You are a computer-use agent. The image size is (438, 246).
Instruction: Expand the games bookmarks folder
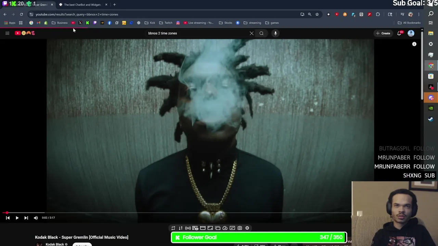coord(272,23)
